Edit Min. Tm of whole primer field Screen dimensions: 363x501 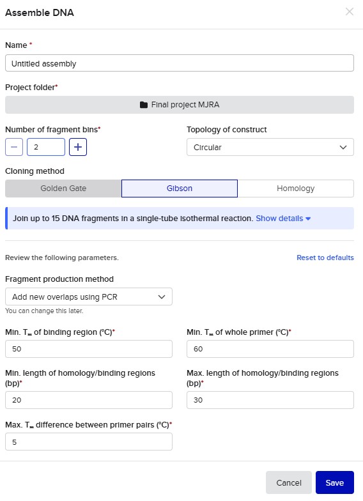click(270, 349)
